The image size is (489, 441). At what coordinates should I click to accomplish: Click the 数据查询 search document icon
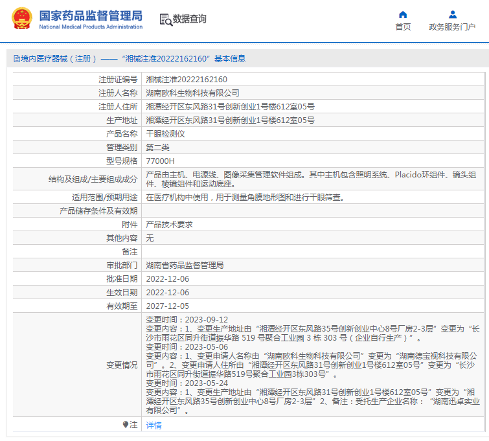pyautogui.click(x=166, y=19)
